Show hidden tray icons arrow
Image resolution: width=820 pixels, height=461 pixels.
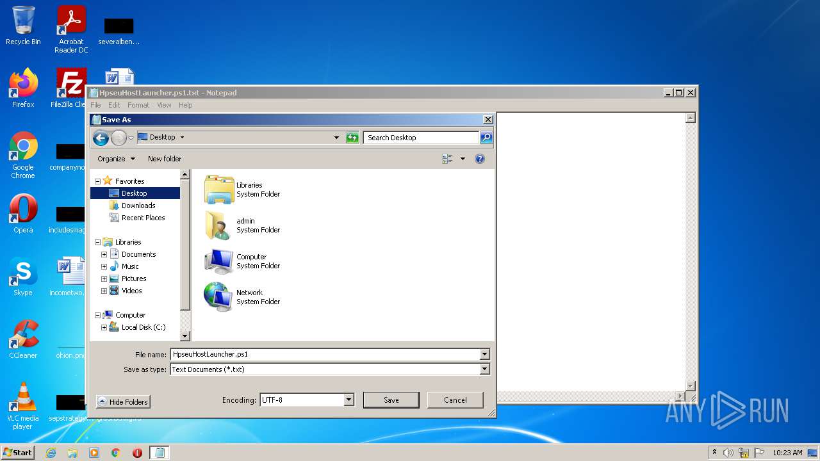(714, 453)
